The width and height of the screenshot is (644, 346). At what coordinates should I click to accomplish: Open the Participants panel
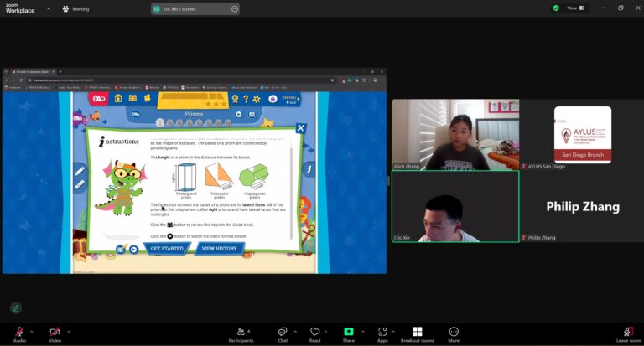coord(241,334)
